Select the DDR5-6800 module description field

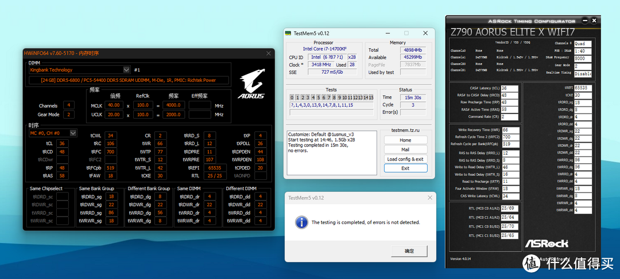(129, 81)
